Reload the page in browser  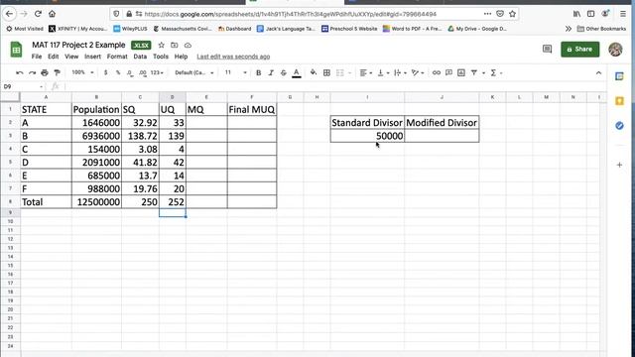coord(38,14)
